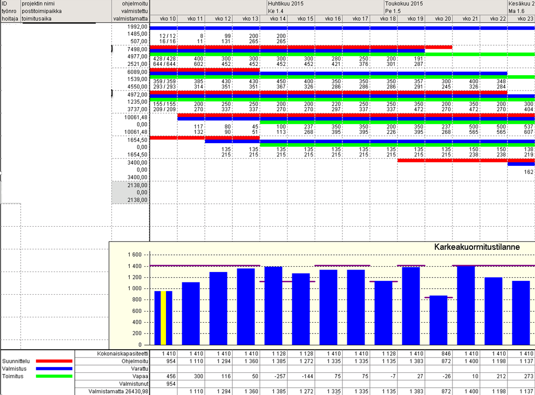
Task: Click the red Suunnittelu legend swatch
Action: point(54,361)
